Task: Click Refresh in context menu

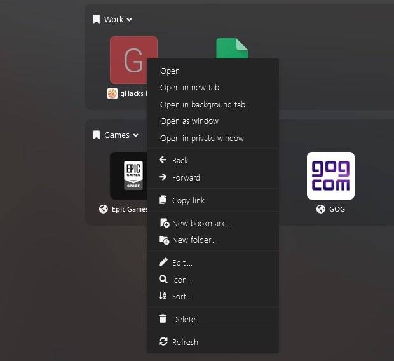Action: coord(213,342)
